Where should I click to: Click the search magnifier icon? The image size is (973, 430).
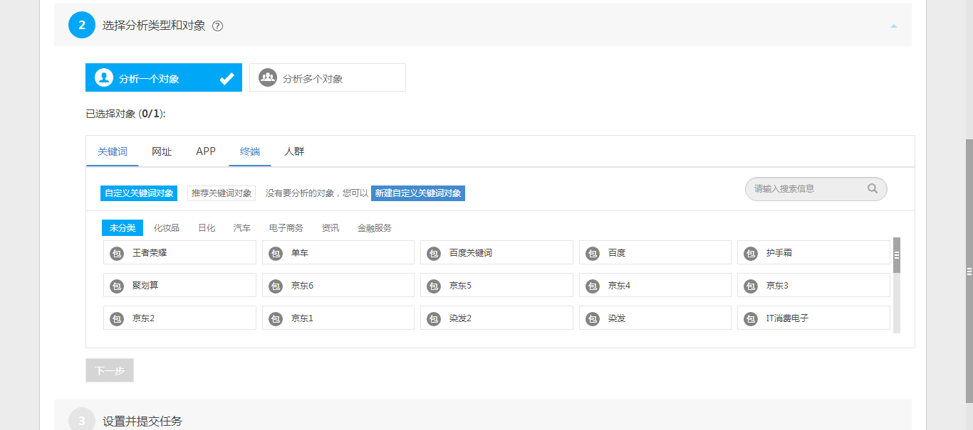click(873, 189)
